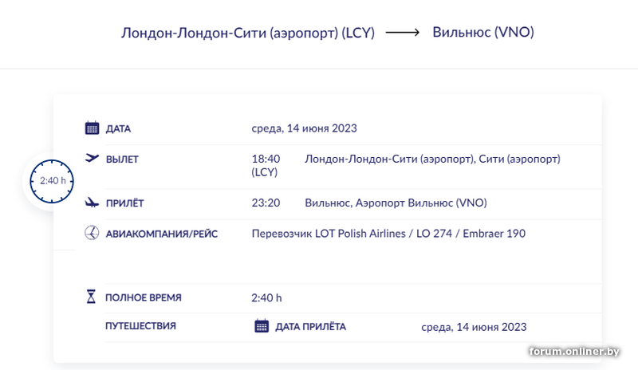Image resolution: width=638 pixels, height=370 pixels.
Task: Click the ВЫЛЕТ label
Action: pyautogui.click(x=122, y=159)
